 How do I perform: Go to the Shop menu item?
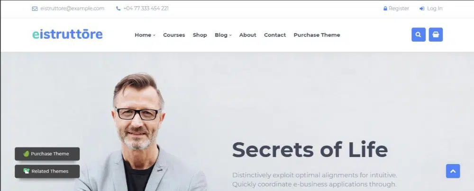(200, 35)
